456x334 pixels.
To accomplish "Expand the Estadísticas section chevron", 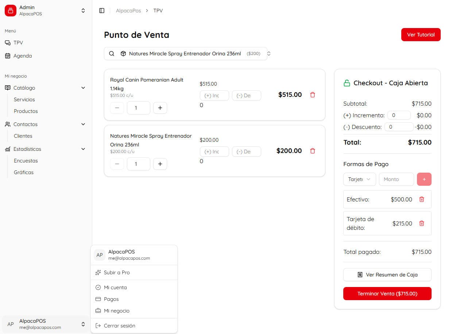I will [x=83, y=149].
